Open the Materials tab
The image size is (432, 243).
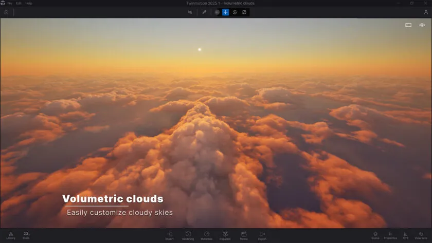point(207,235)
